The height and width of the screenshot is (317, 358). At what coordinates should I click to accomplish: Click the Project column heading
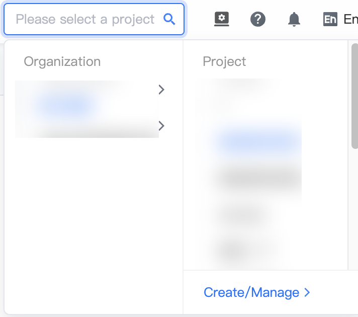click(x=224, y=61)
